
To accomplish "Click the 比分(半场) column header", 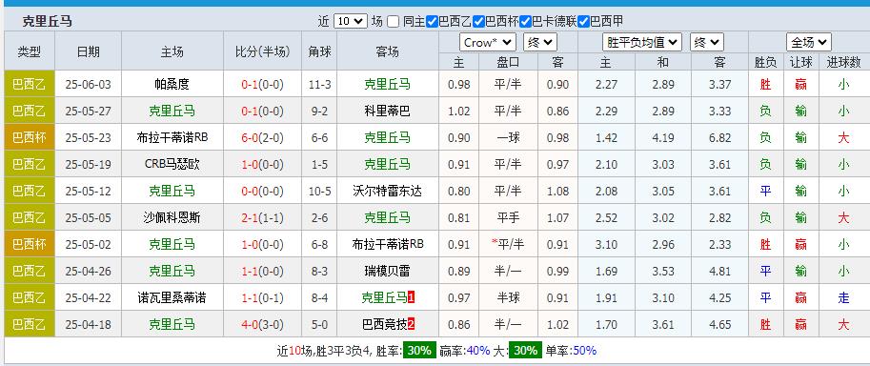I will (x=262, y=51).
